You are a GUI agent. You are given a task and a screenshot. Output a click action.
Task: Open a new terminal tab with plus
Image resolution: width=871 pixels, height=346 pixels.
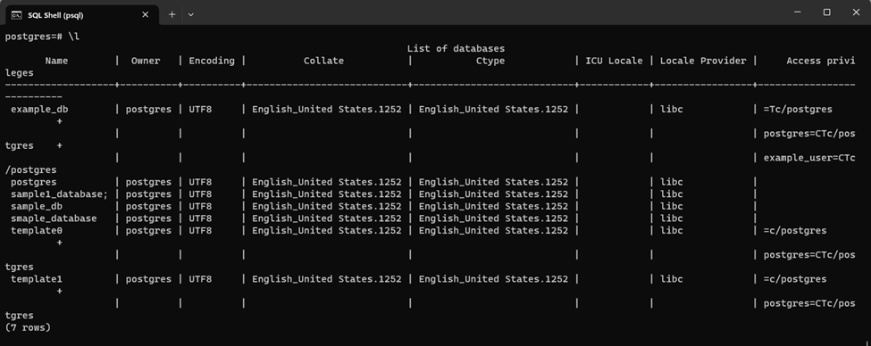click(x=172, y=15)
